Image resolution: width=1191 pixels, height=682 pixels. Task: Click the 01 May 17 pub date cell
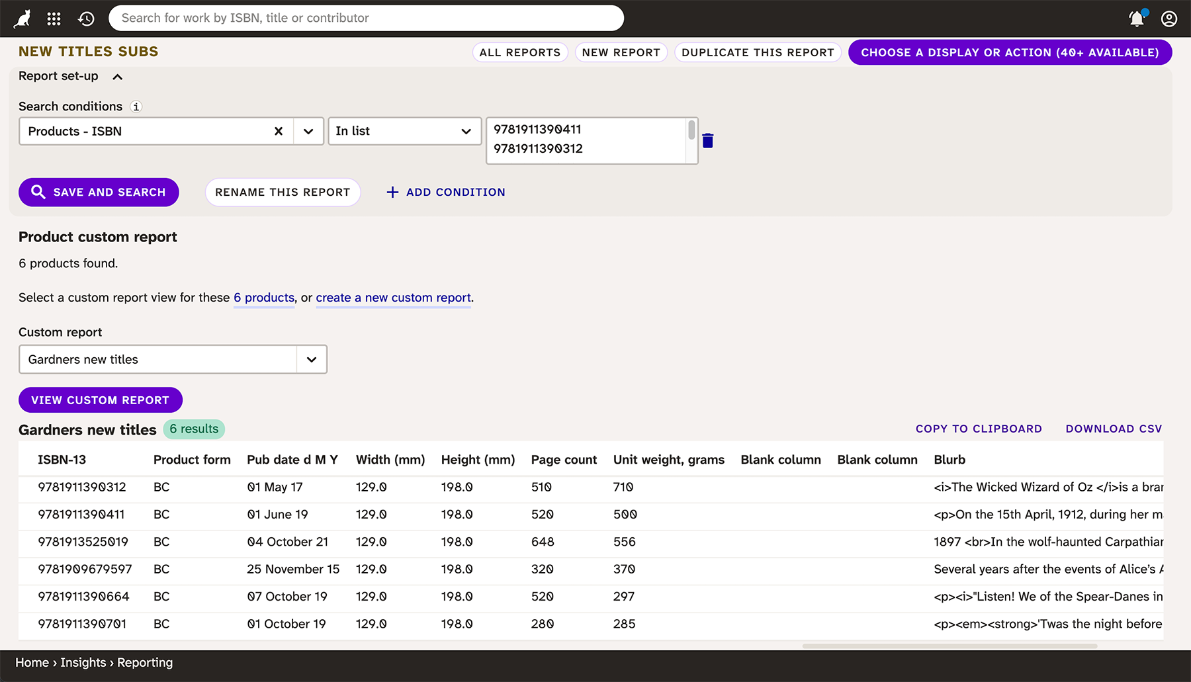[x=275, y=487]
